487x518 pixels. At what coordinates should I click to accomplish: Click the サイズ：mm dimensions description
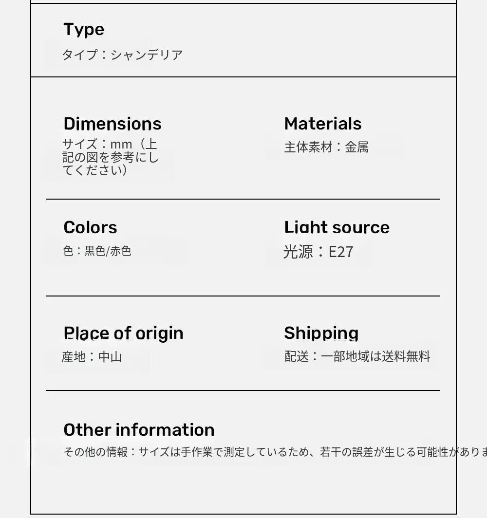tap(111, 157)
